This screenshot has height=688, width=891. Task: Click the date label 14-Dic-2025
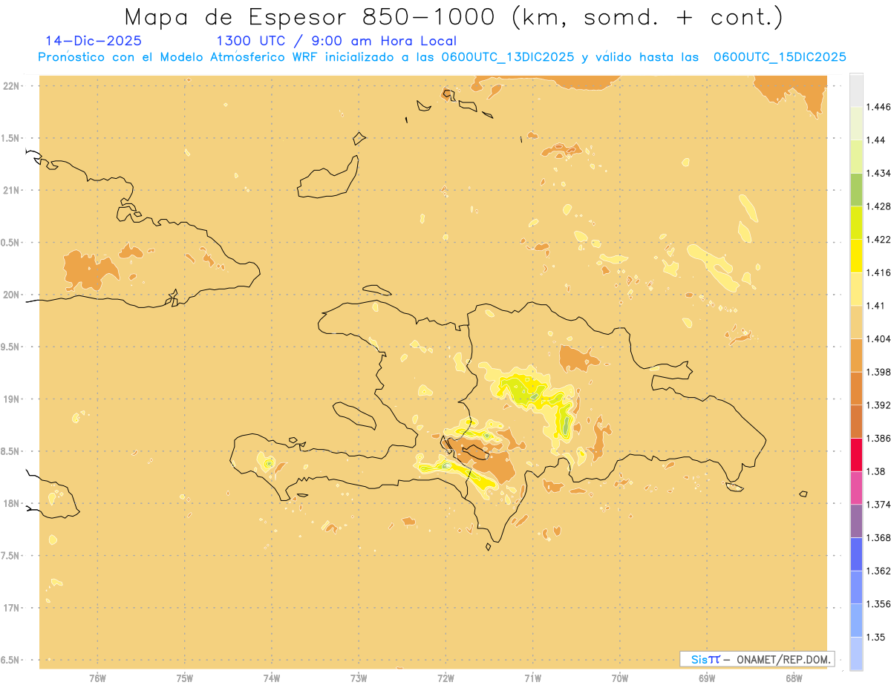(94, 41)
